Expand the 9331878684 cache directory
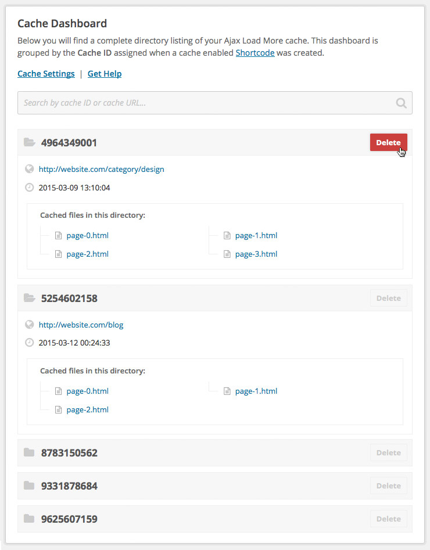The image size is (430, 550). [215, 486]
